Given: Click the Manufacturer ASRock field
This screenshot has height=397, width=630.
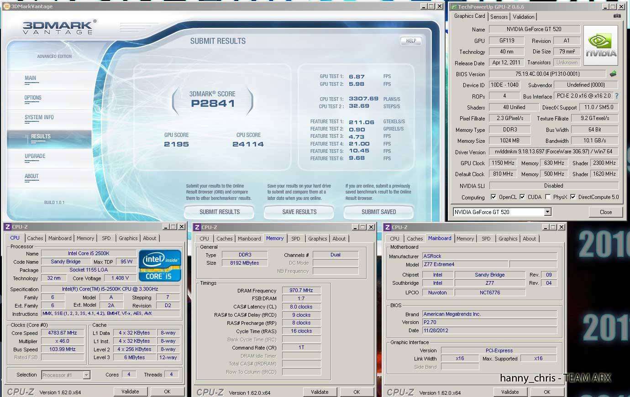Looking at the screenshot, I should [x=489, y=256].
